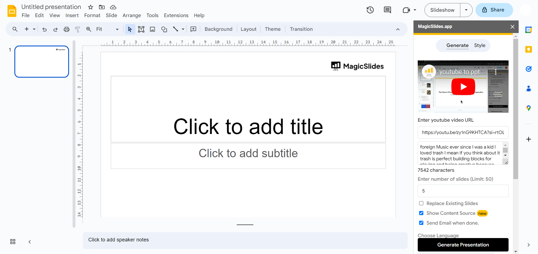Open version history clock icon
The height and width of the screenshot is (254, 538).
pyautogui.click(x=370, y=10)
